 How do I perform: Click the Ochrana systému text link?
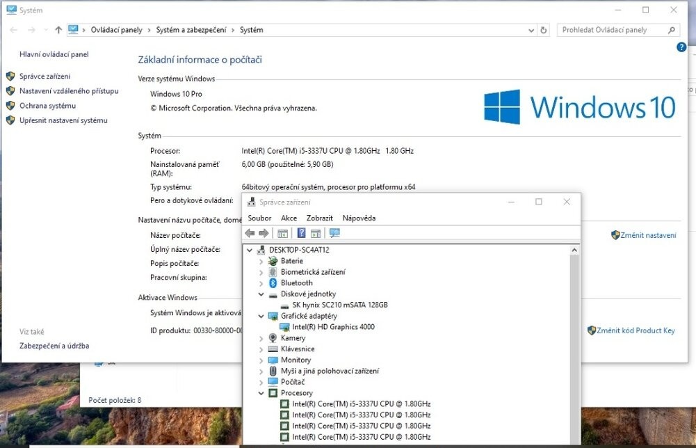tap(47, 106)
